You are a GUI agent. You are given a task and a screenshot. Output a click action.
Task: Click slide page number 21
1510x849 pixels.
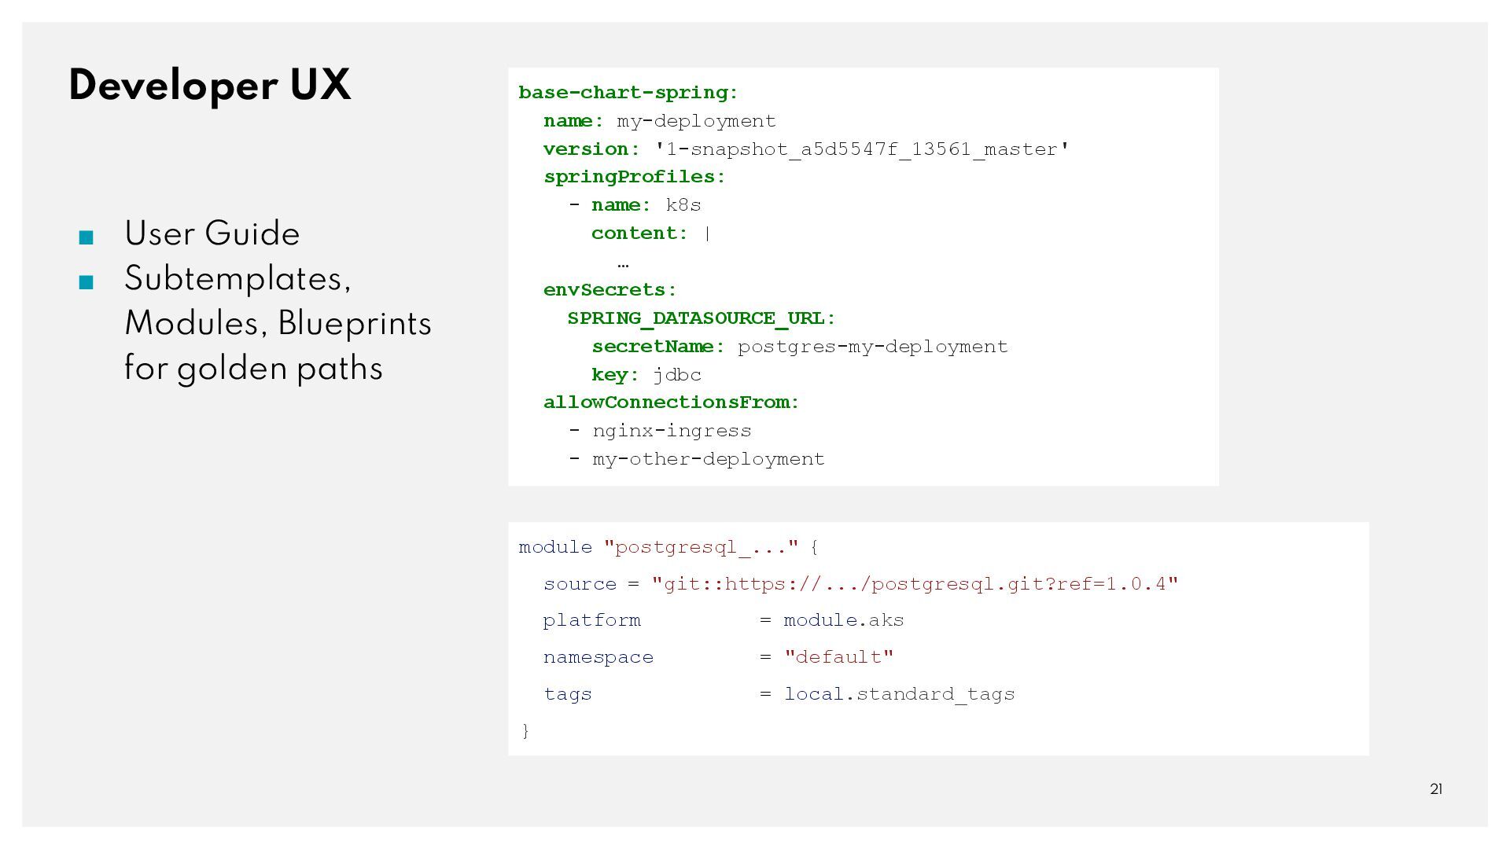coord(1435,789)
